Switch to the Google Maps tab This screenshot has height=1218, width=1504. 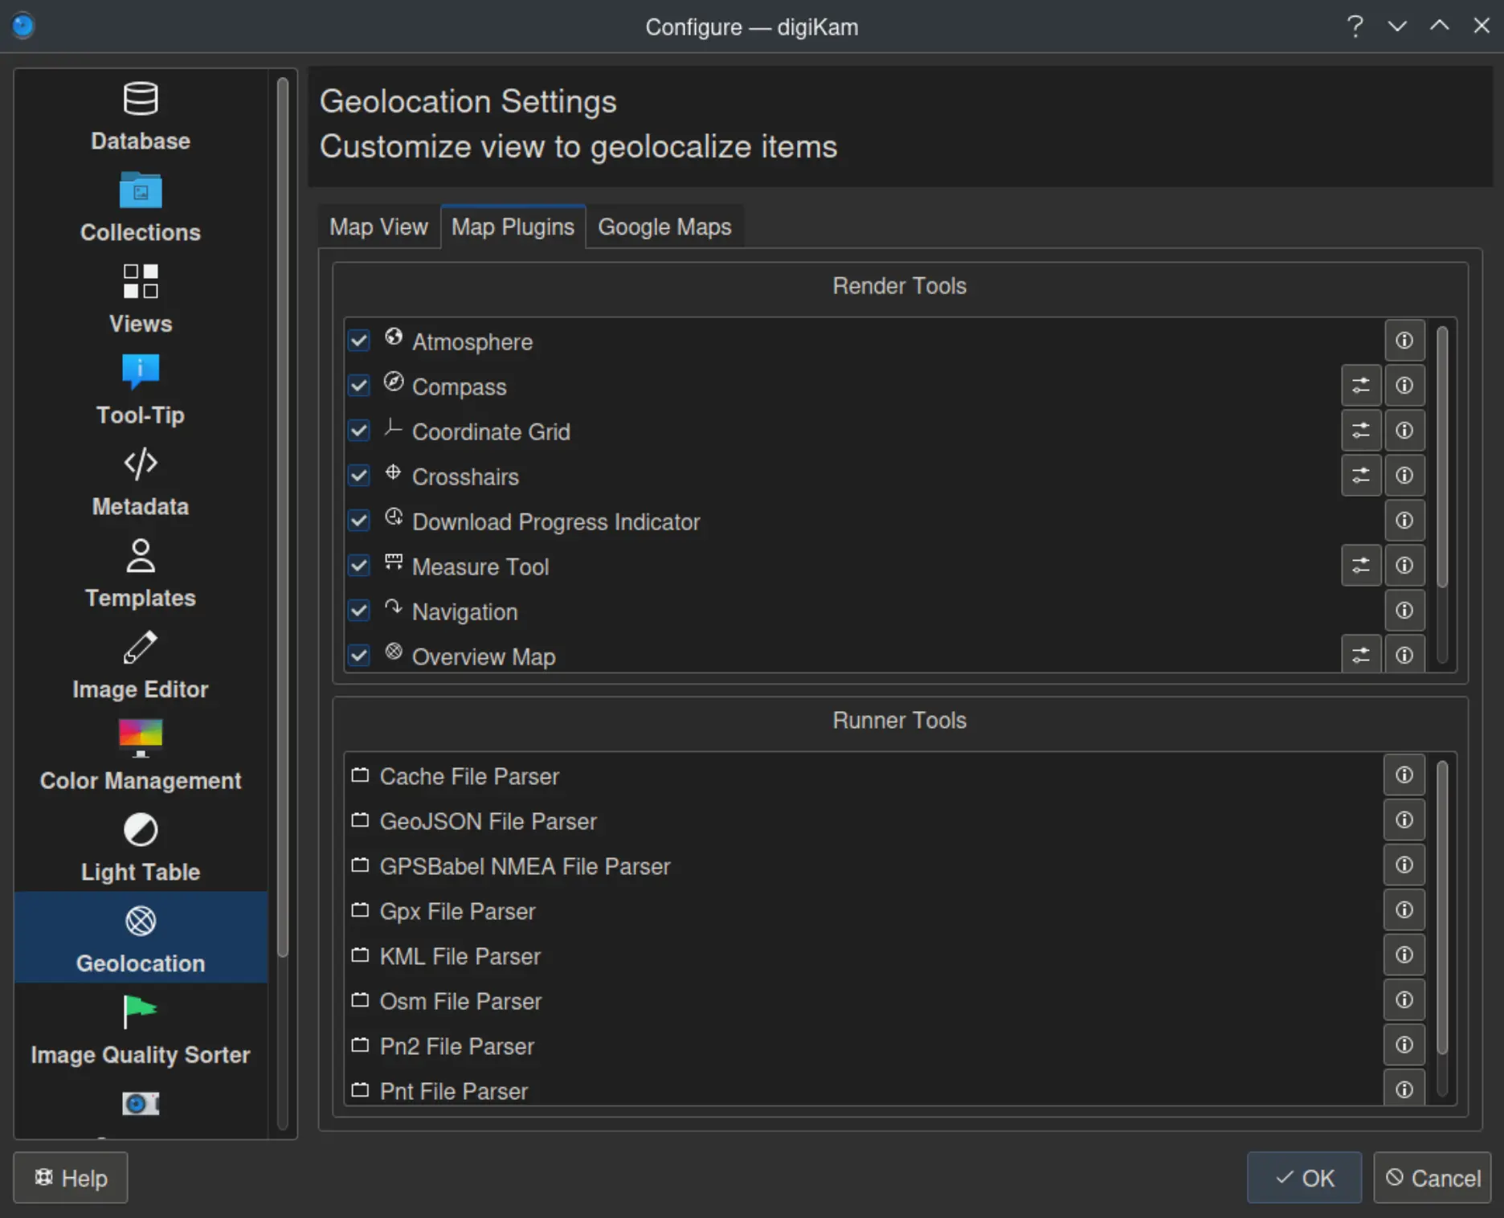(664, 227)
